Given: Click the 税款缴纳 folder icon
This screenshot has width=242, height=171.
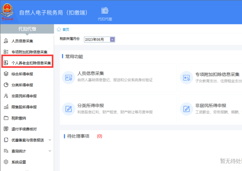Looking at the screenshot, I should (x=6, y=118).
